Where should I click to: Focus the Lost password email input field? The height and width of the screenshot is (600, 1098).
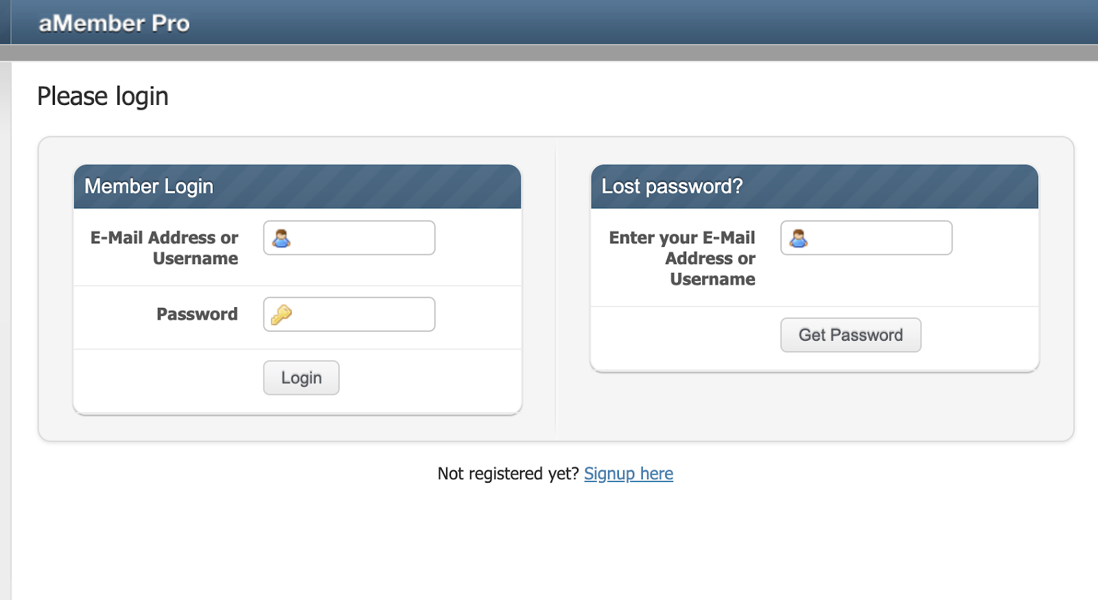coord(880,238)
